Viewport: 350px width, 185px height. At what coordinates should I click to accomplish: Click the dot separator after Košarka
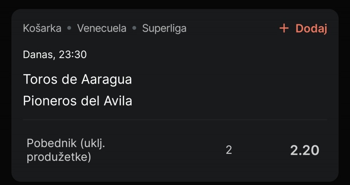click(69, 28)
